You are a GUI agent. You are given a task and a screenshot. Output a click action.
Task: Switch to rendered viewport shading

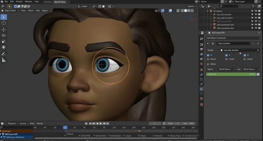tap(192, 11)
